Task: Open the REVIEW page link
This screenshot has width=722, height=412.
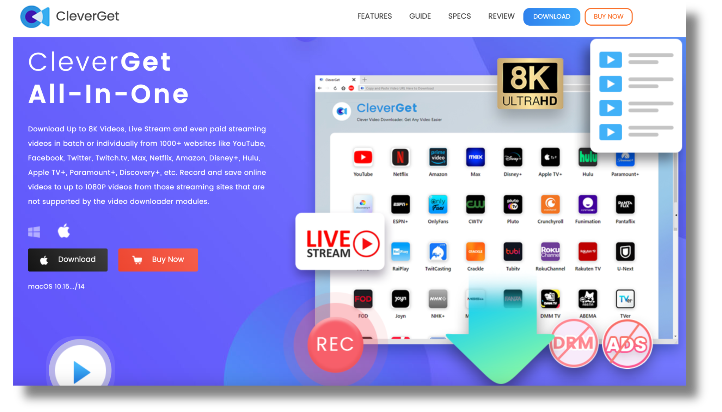Action: tap(501, 16)
